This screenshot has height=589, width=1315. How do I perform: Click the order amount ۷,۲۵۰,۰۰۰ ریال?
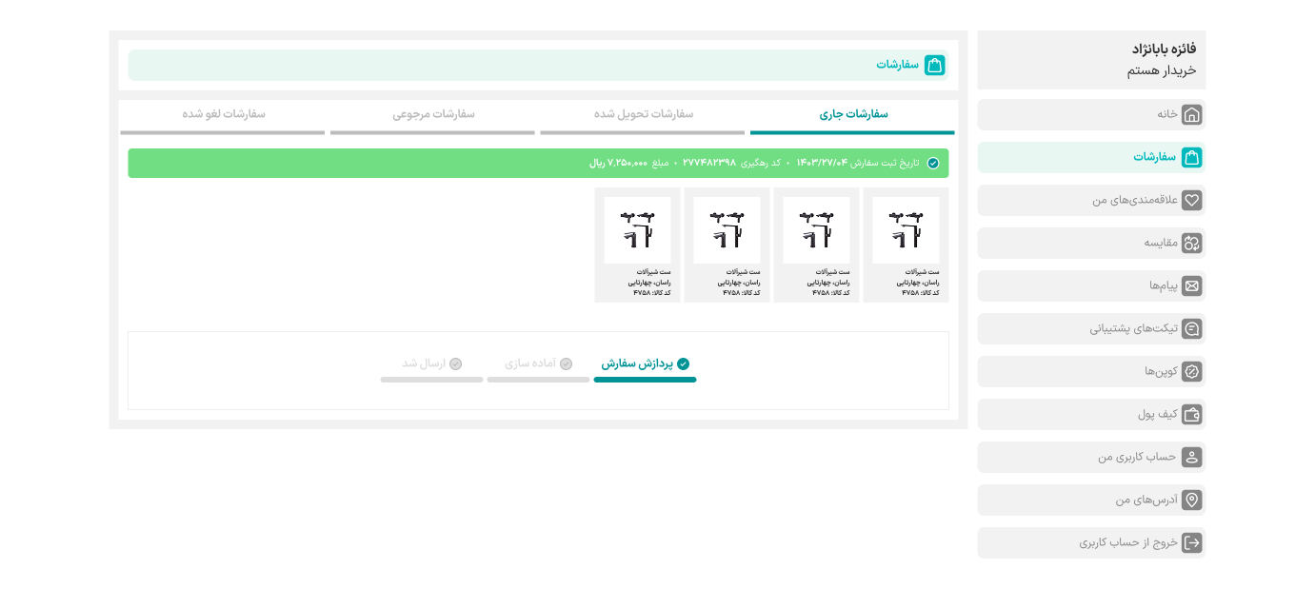[x=618, y=163]
